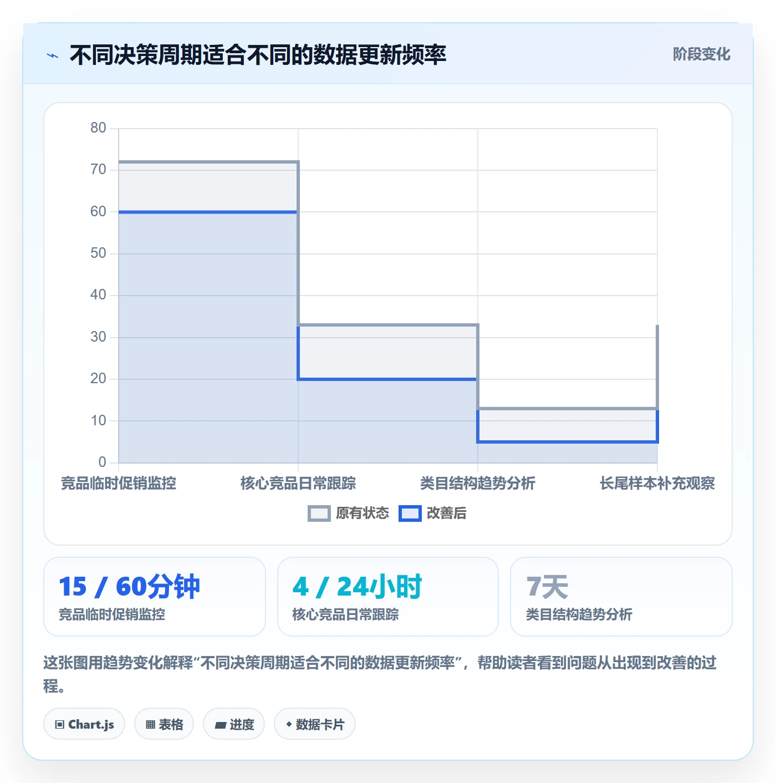The image size is (776, 783).
Task: Click the diamond icon in 数据卡片 chip
Action: [x=289, y=724]
